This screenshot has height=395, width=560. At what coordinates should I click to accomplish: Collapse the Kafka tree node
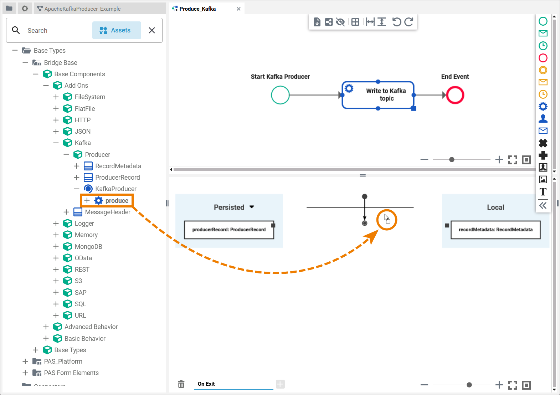(56, 143)
